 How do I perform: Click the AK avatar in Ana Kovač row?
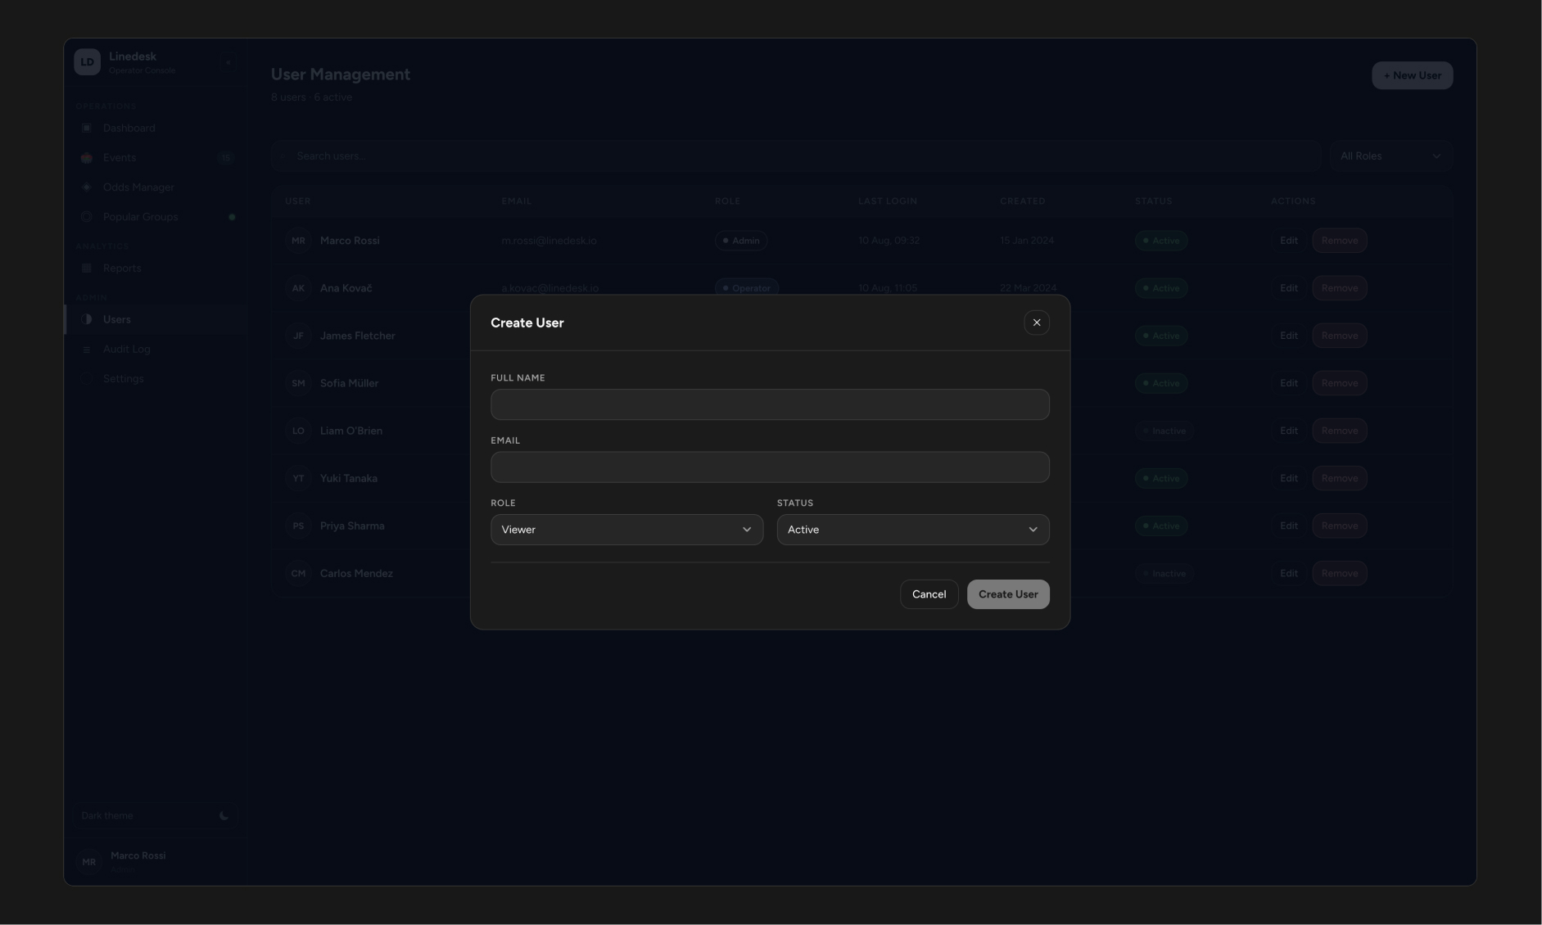[x=298, y=288]
